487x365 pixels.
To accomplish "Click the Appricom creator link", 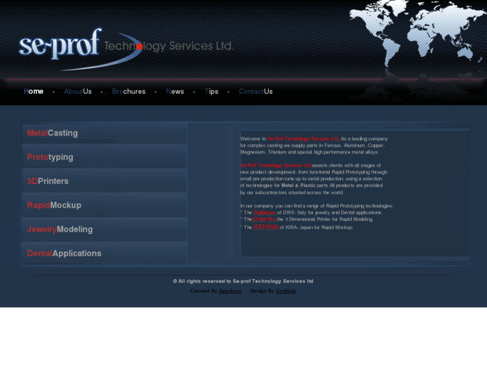I will click(x=230, y=291).
